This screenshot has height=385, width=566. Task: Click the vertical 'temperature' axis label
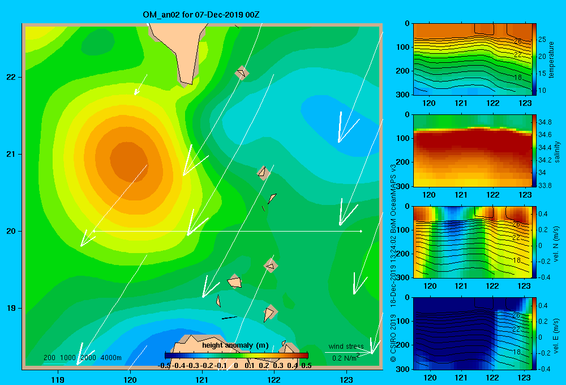pyautogui.click(x=551, y=59)
